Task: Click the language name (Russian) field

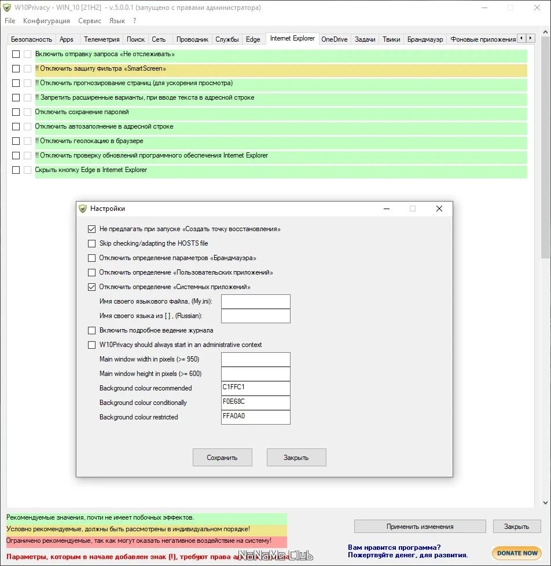Action: tap(256, 316)
